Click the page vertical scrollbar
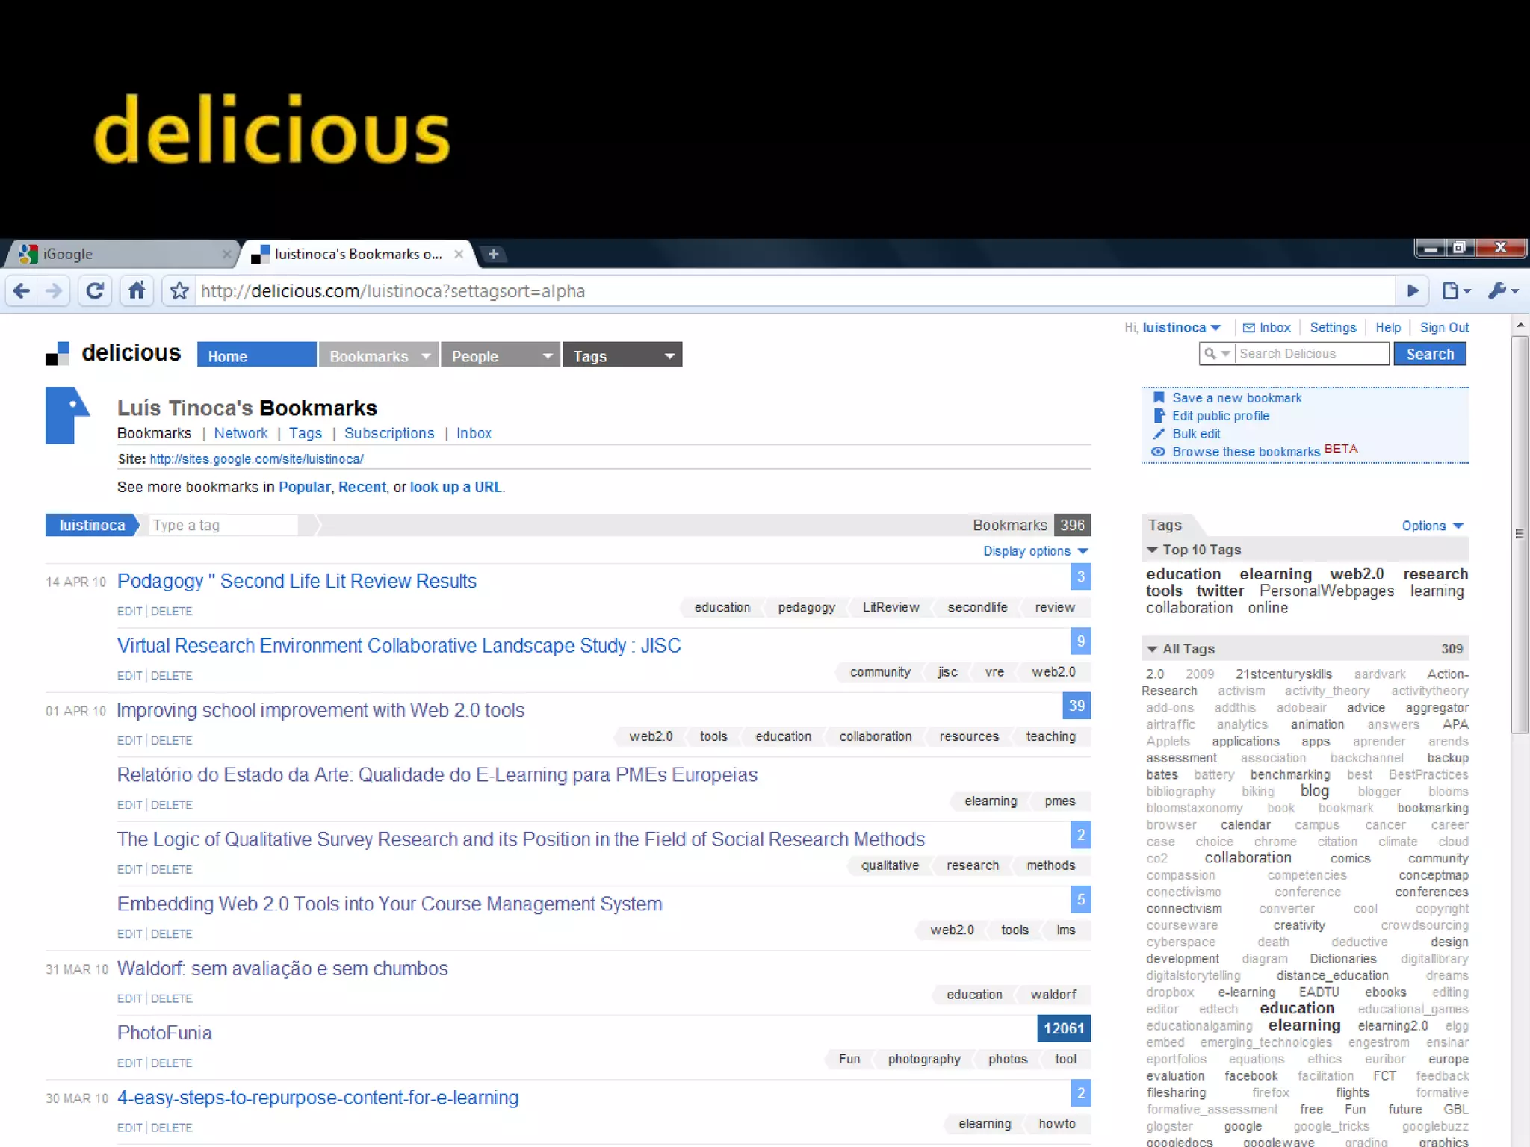 [1520, 534]
